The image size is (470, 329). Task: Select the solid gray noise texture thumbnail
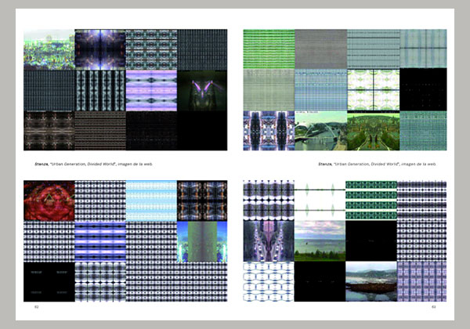click(319, 49)
